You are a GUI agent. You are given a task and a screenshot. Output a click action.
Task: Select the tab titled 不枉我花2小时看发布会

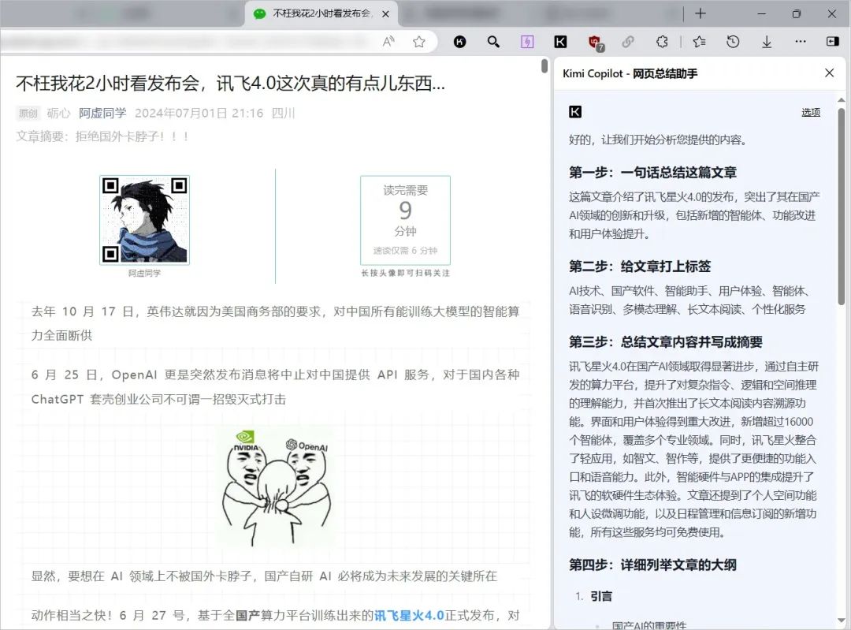pos(321,13)
